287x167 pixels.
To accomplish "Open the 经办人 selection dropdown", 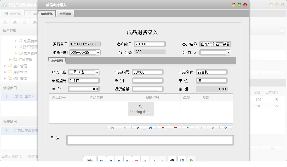I will [x=228, y=52].
